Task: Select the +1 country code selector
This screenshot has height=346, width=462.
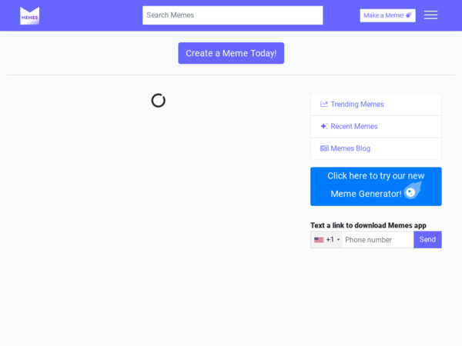Action: (330, 240)
